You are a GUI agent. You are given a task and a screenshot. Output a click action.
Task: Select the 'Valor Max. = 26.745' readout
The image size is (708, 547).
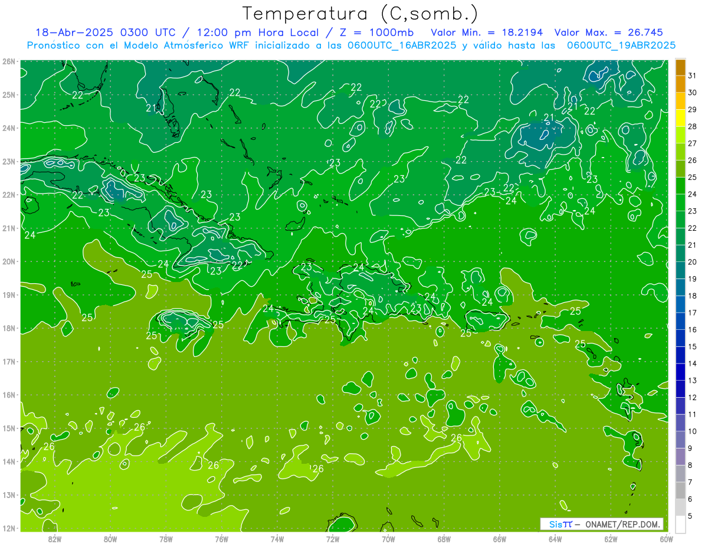click(x=609, y=32)
